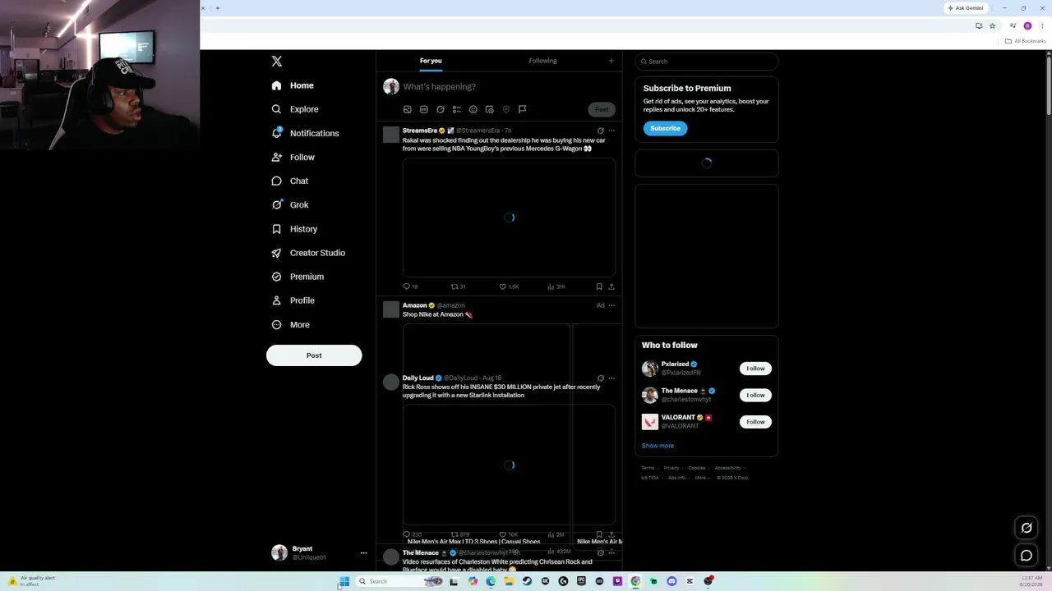Enhance post with Grok icon in composer
The width and height of the screenshot is (1052, 591).
pos(441,109)
